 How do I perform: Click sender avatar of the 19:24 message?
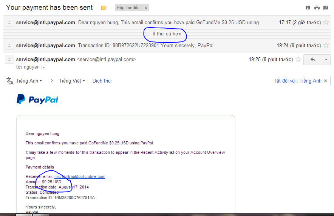(x=9, y=45)
